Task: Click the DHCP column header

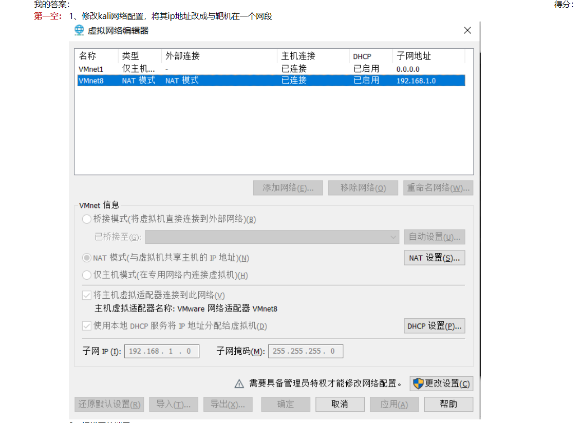Action: pyautogui.click(x=370, y=56)
